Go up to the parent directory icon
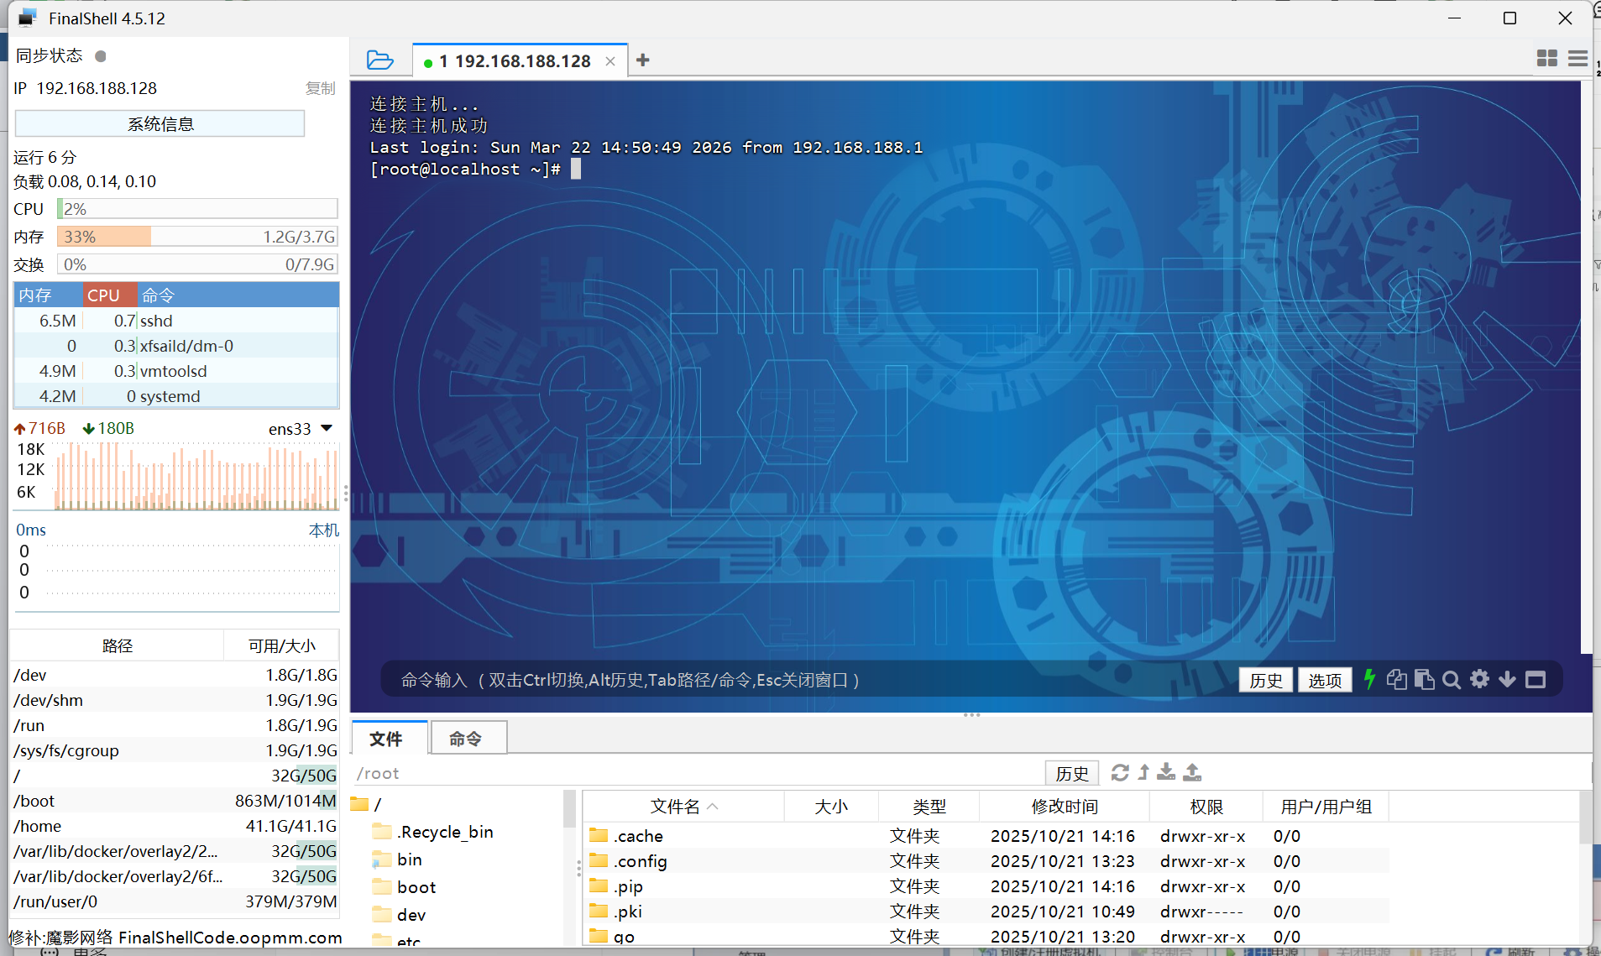Image resolution: width=1601 pixels, height=956 pixels. 1143,772
